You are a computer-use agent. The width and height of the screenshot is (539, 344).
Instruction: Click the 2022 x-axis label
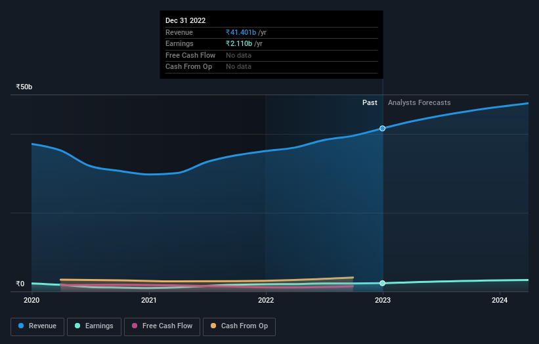[266, 300]
